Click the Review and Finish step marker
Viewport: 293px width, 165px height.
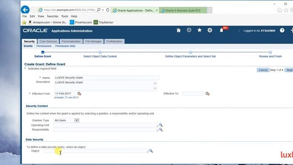click(x=271, y=52)
